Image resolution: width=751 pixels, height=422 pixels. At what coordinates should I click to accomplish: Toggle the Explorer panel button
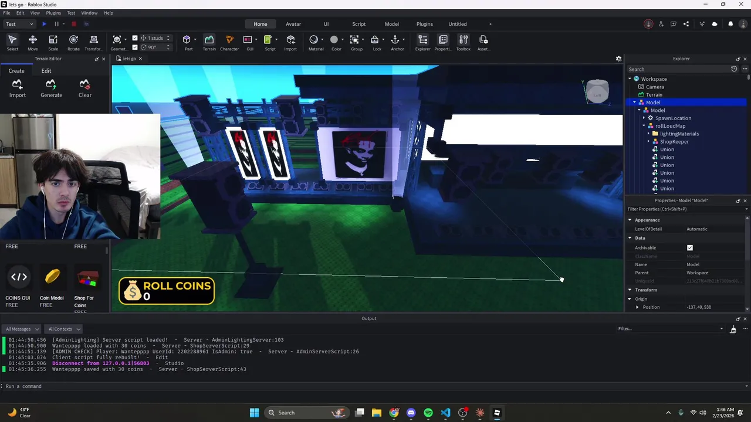tap(422, 42)
